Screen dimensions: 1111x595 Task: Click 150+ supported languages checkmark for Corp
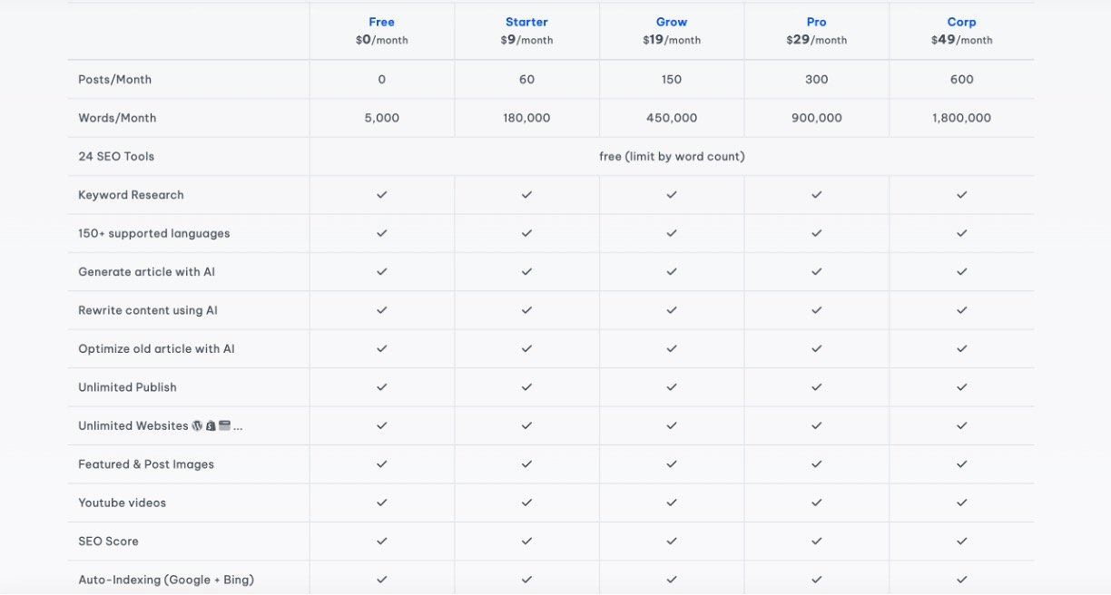[x=961, y=233]
